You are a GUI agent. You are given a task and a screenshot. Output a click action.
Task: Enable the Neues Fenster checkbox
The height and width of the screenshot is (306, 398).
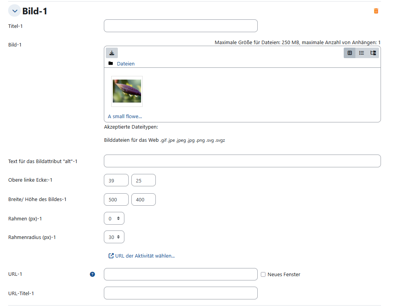pyautogui.click(x=263, y=274)
